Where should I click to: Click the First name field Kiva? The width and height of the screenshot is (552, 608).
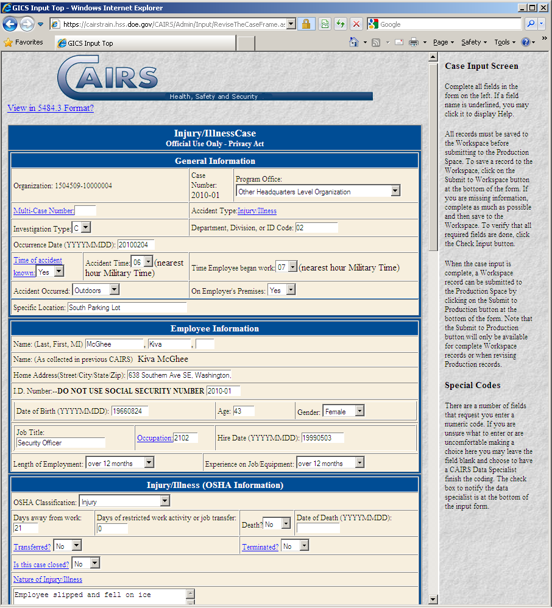[169, 344]
